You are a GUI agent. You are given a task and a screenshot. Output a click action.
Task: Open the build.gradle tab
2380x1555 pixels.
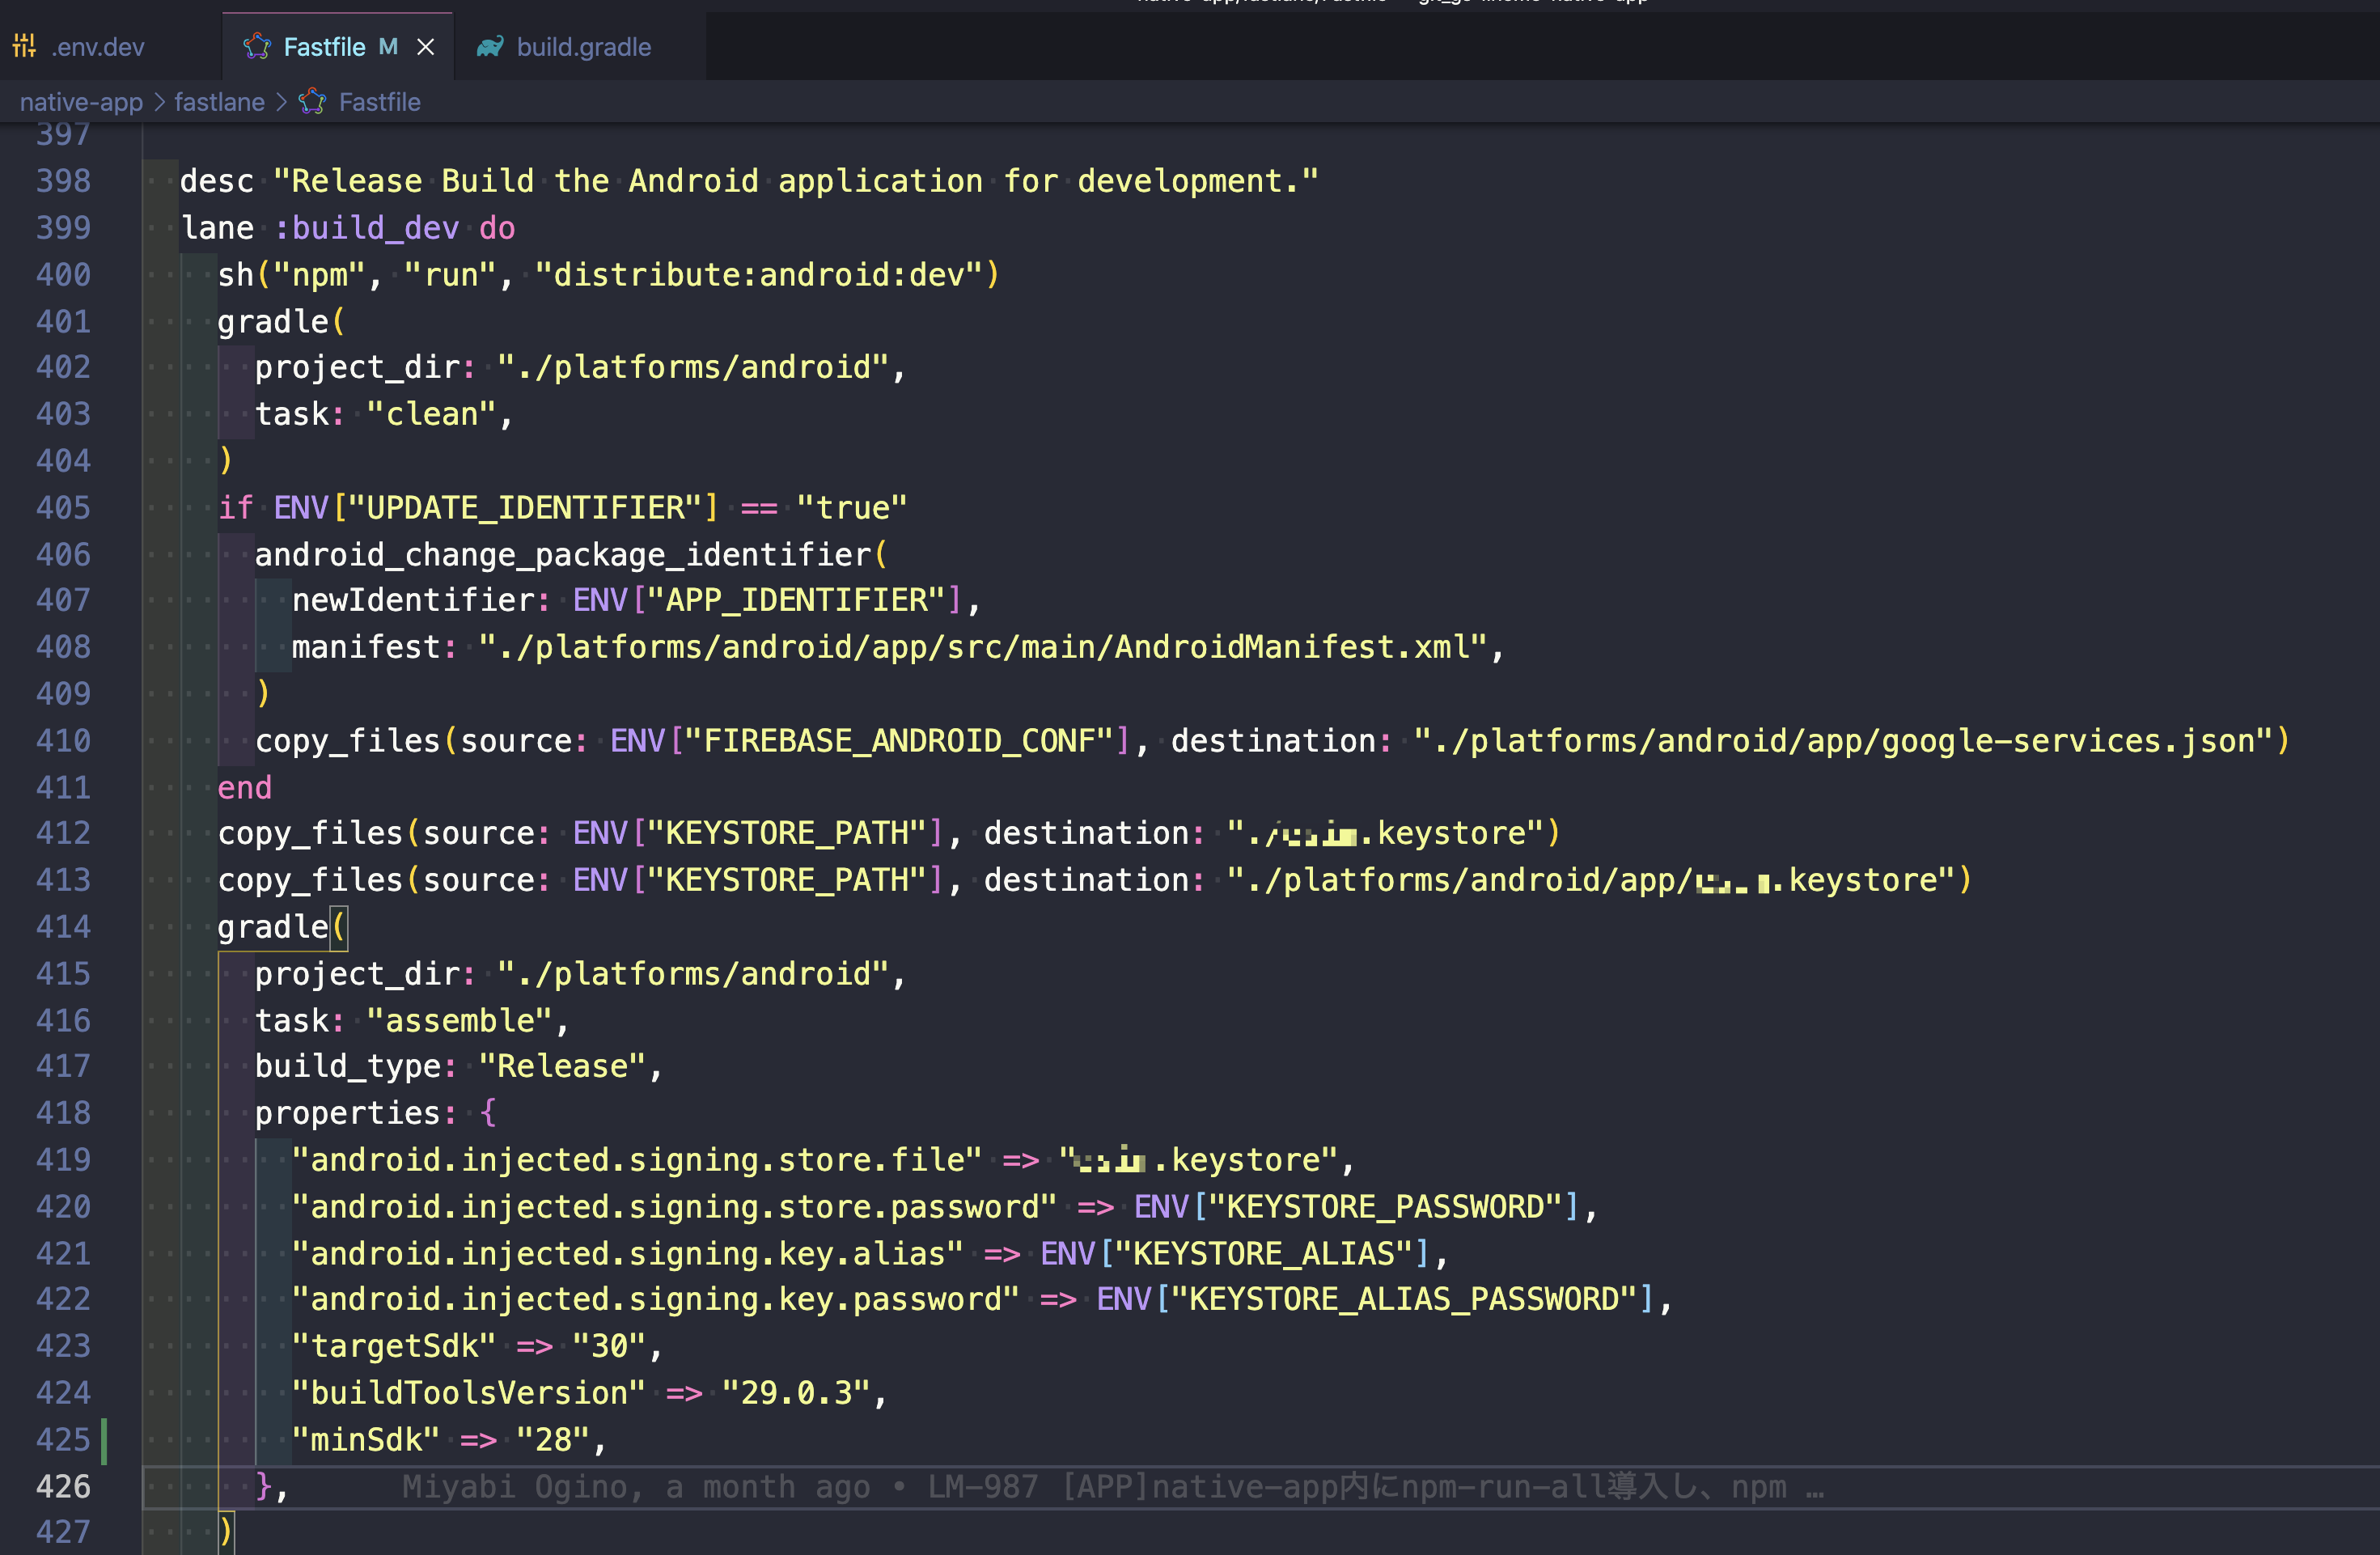tap(583, 46)
